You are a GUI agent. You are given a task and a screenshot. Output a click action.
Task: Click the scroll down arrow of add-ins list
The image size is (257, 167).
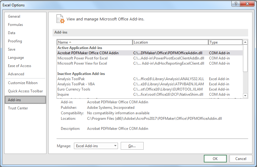coord(245,96)
